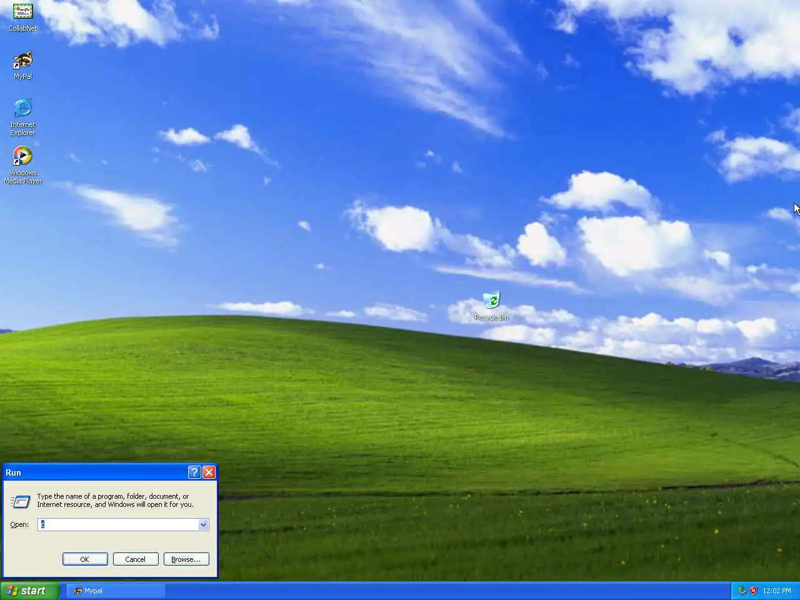Switch to Mypal taskbar button
The width and height of the screenshot is (800, 600).
pos(116,591)
